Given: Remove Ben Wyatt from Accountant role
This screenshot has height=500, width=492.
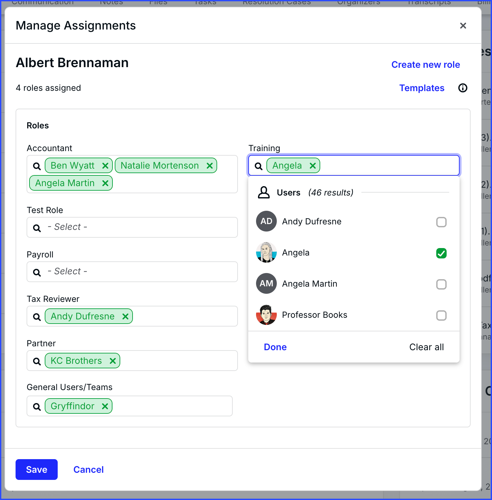Looking at the screenshot, I should coord(105,166).
